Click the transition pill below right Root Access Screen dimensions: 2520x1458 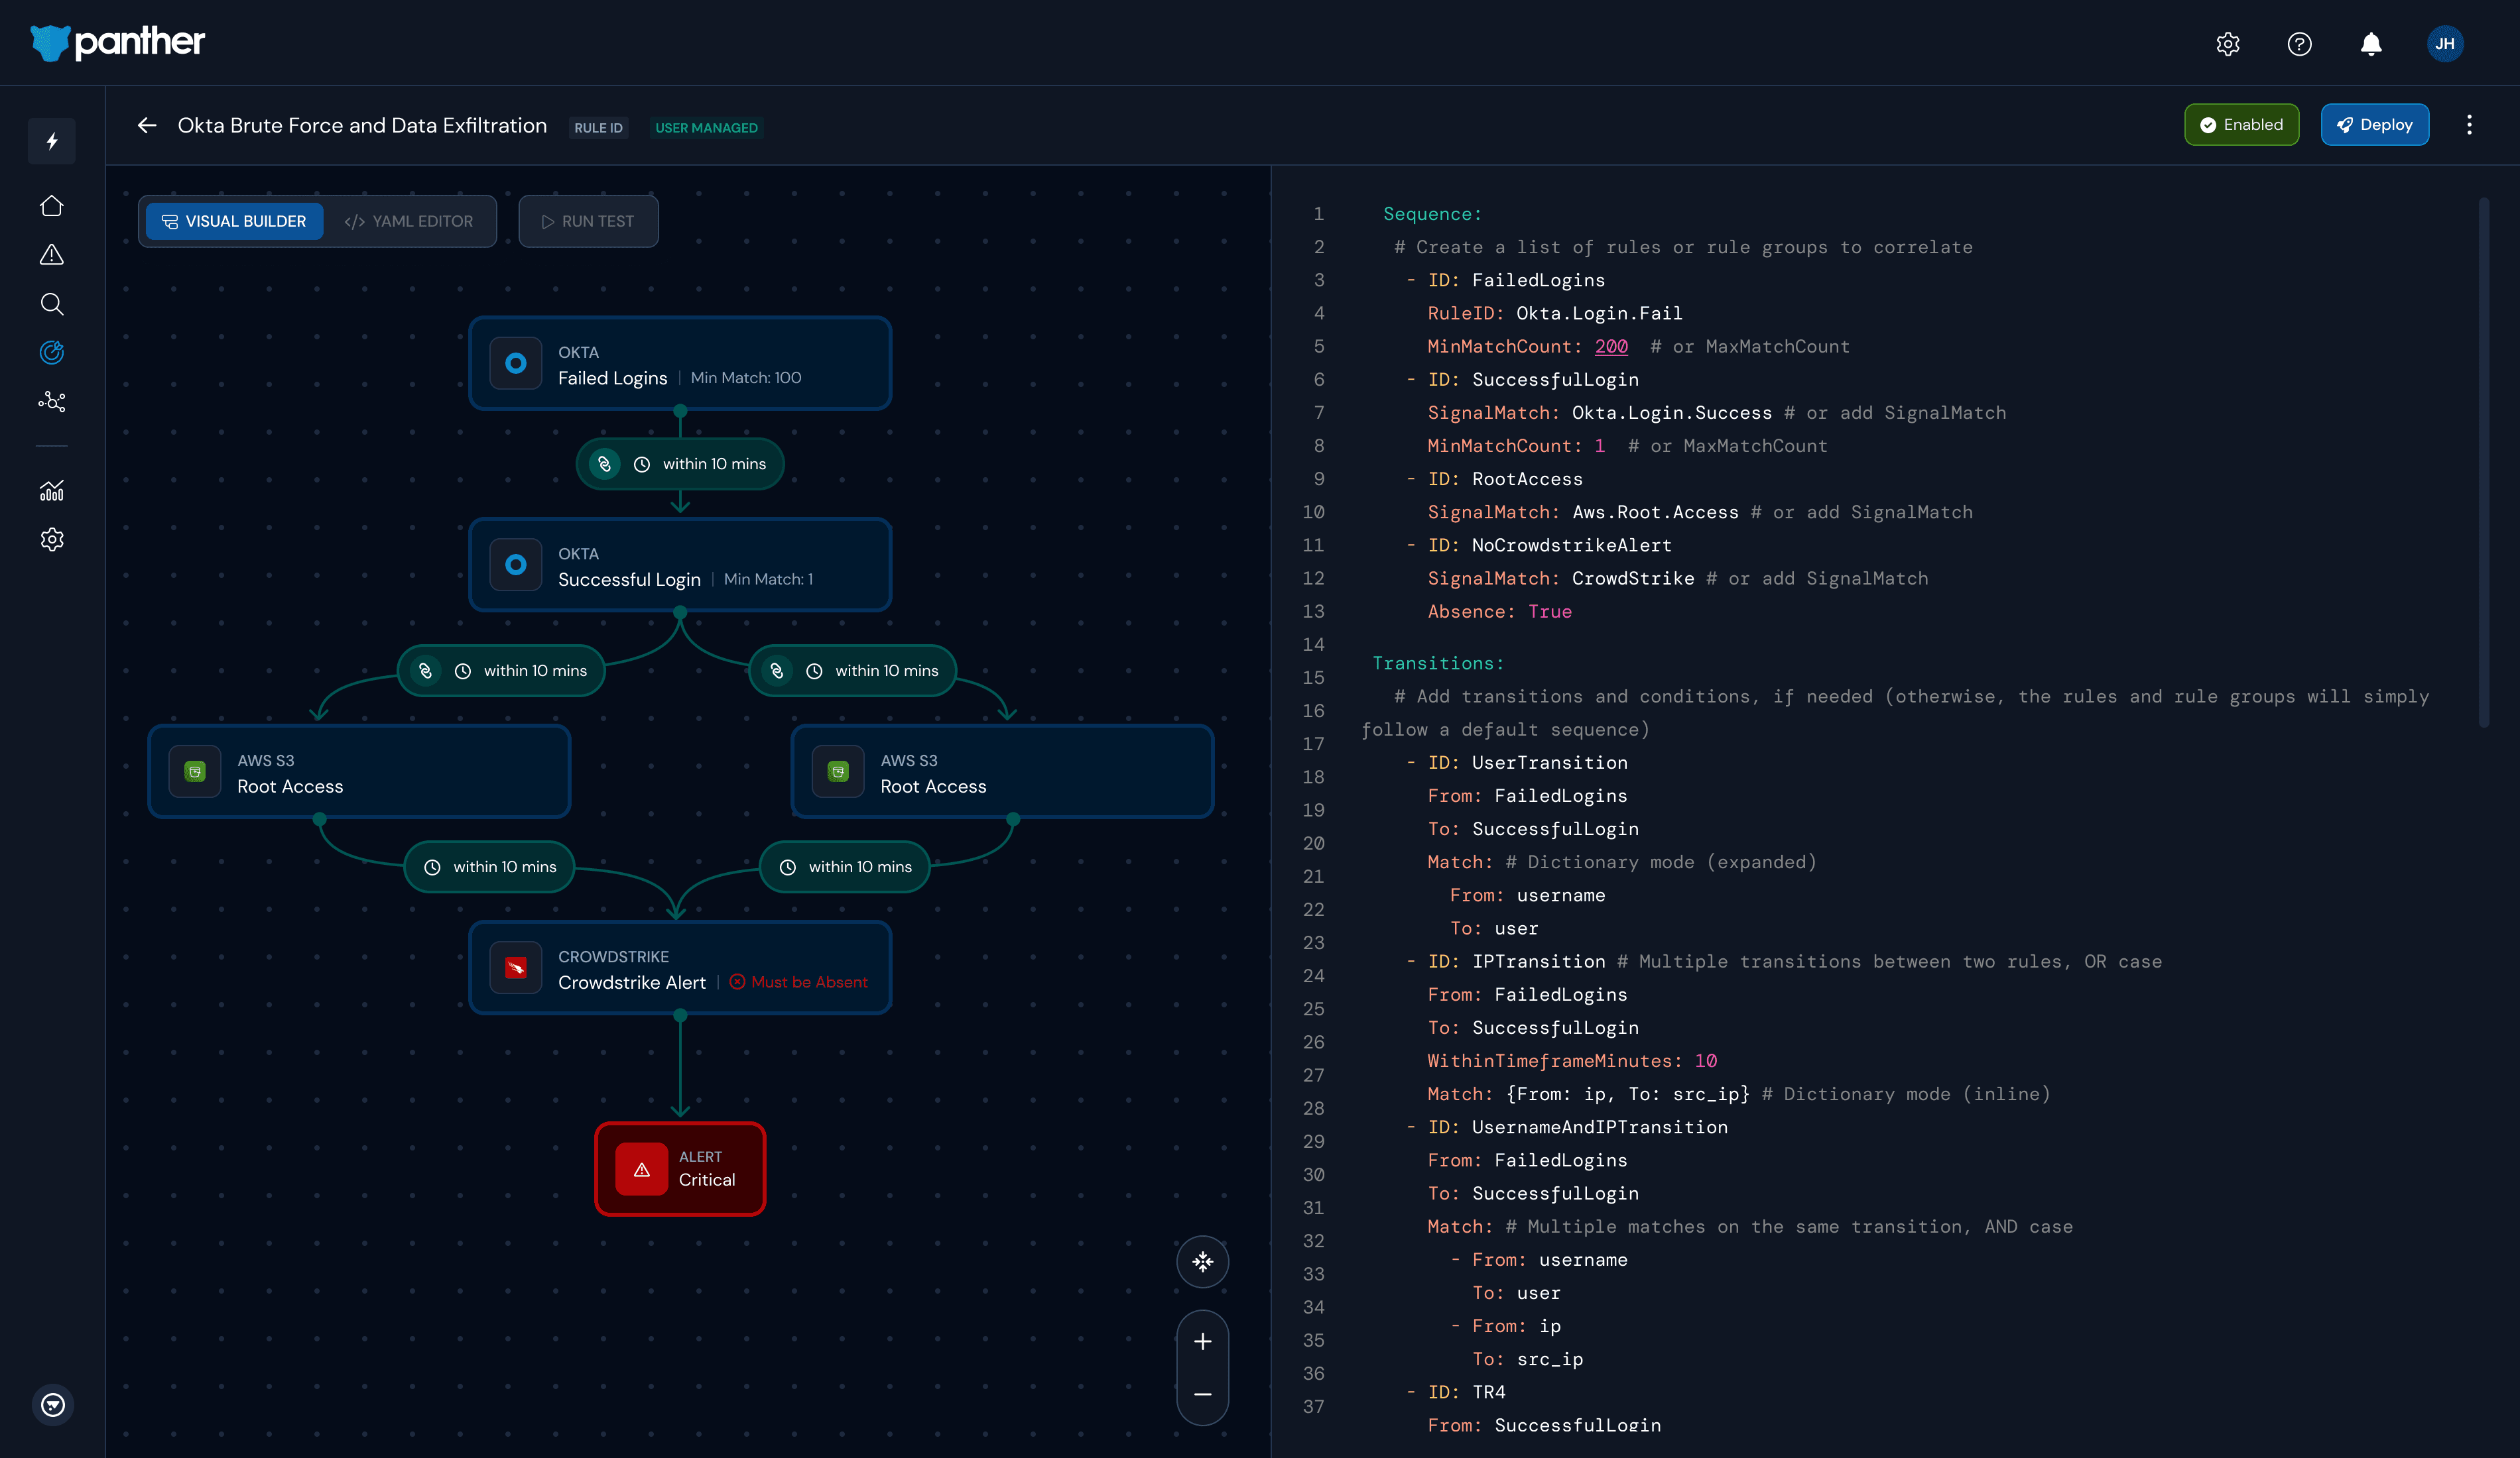tap(845, 868)
